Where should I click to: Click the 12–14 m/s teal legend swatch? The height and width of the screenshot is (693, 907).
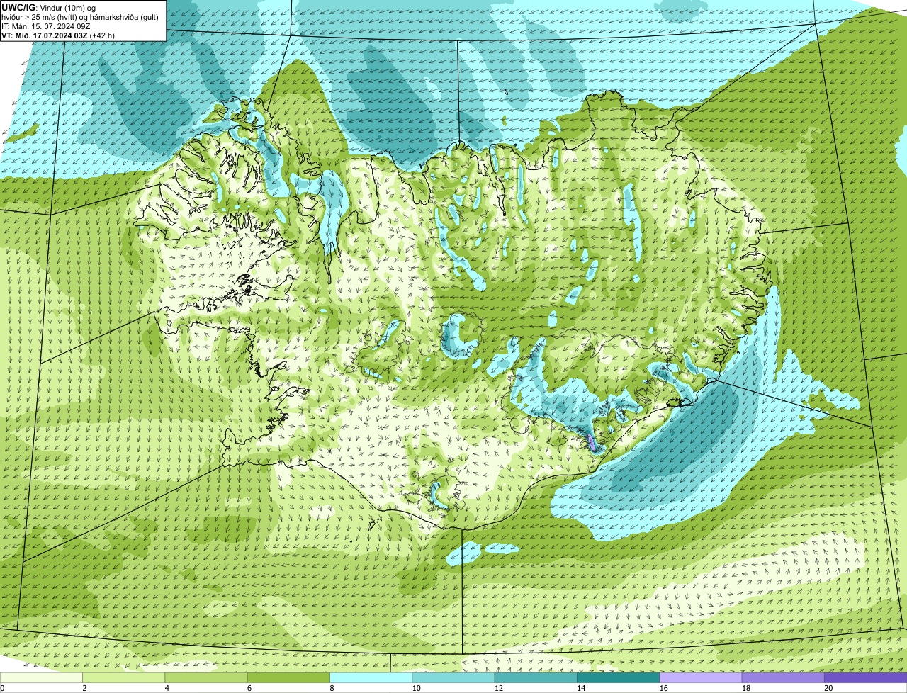point(536,678)
